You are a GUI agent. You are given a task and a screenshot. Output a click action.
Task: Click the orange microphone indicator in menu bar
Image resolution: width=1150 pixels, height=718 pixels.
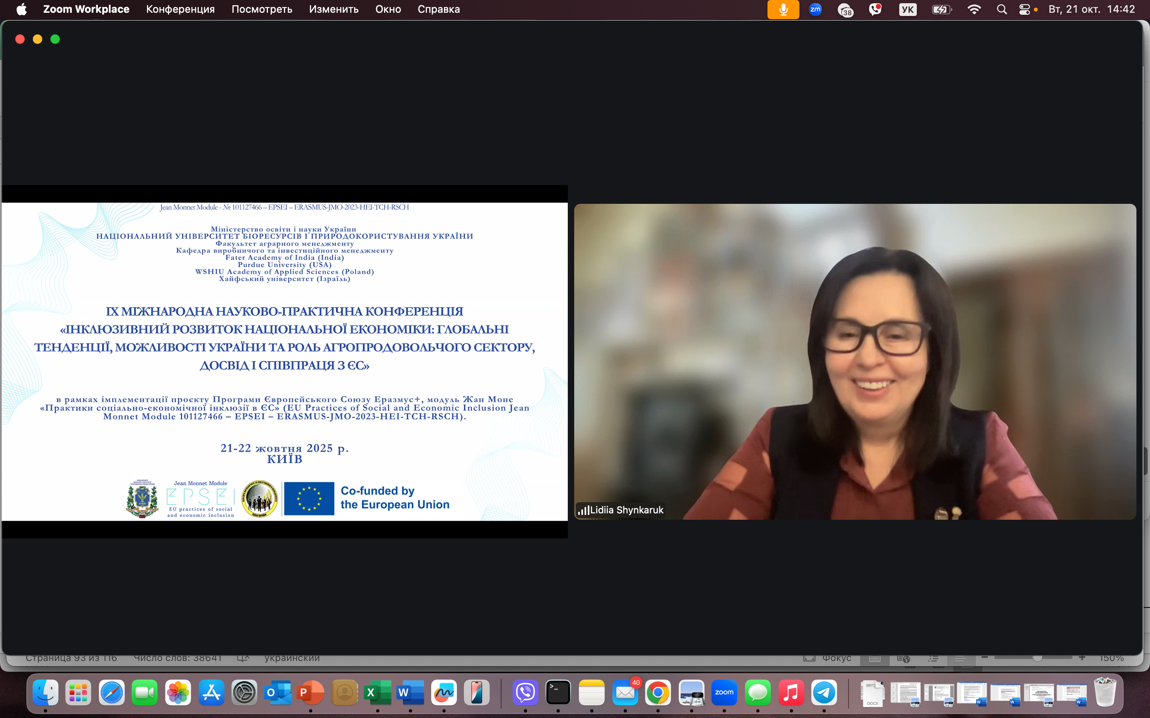pos(783,10)
